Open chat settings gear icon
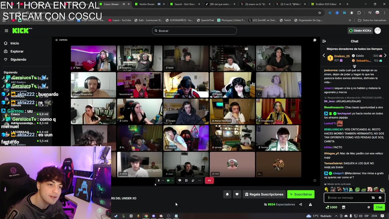 [x=369, y=207]
